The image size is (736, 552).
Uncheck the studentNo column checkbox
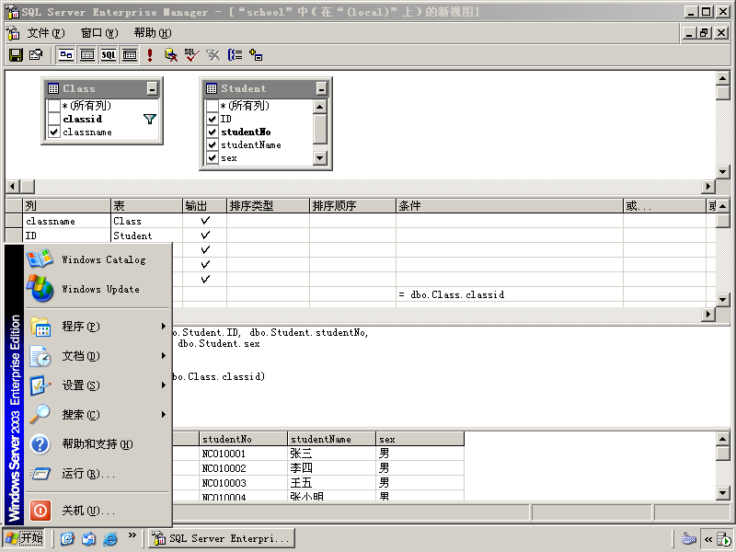(213, 132)
